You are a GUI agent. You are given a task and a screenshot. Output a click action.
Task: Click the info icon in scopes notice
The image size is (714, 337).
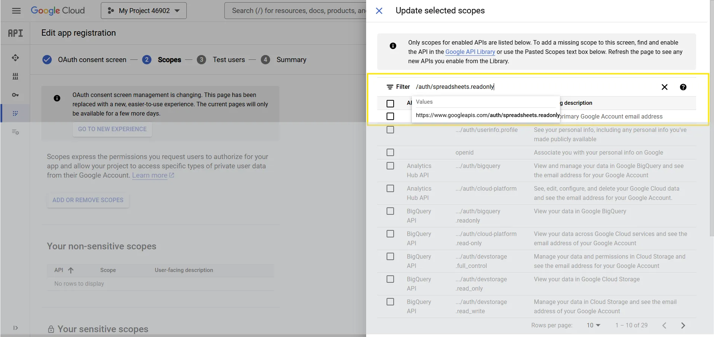pyautogui.click(x=393, y=46)
